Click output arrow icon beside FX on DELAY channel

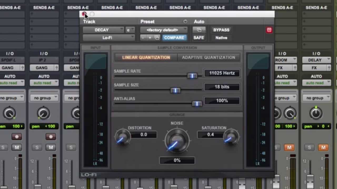(x=329, y=68)
